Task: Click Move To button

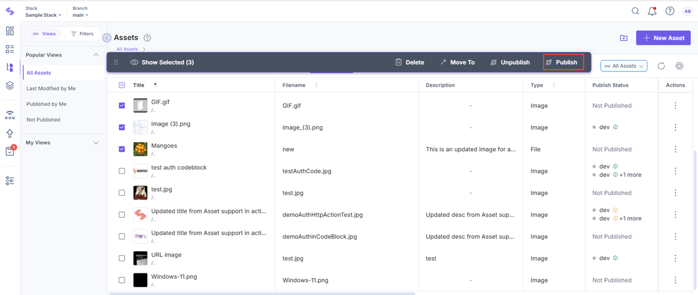Action: point(457,62)
